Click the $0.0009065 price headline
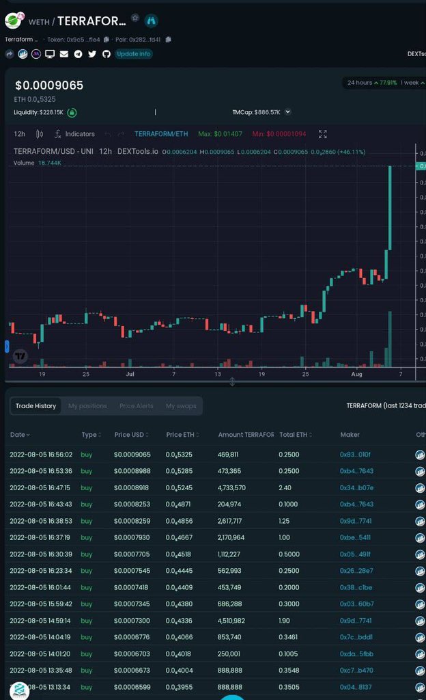Image resolution: width=426 pixels, height=700 pixels. coord(49,85)
